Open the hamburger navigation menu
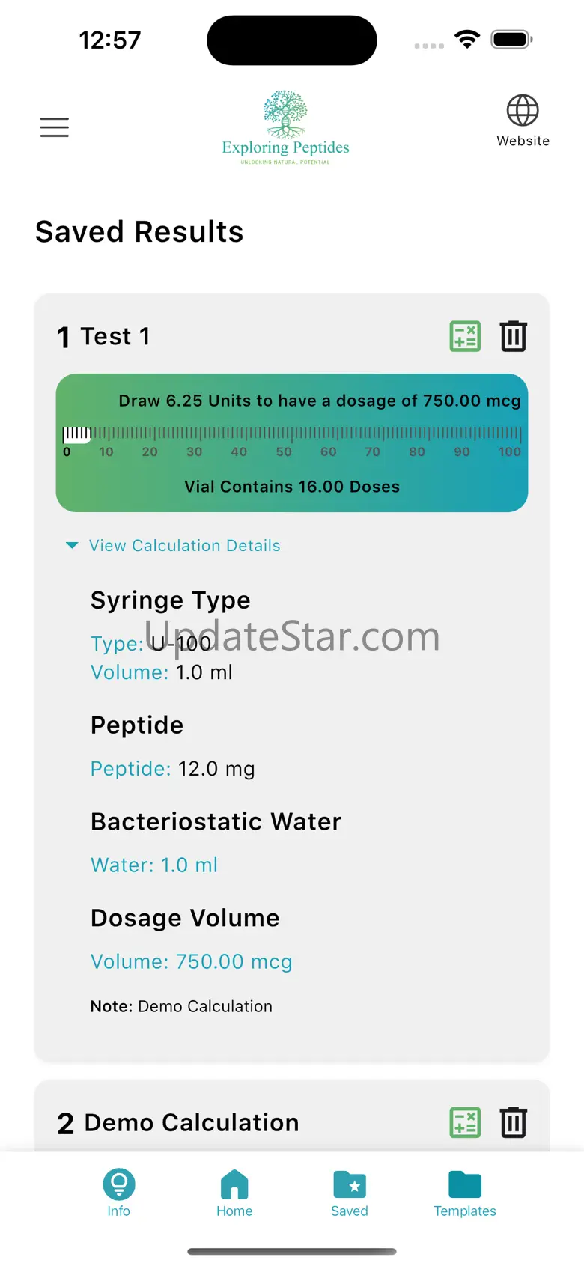584x1266 pixels. click(x=54, y=127)
